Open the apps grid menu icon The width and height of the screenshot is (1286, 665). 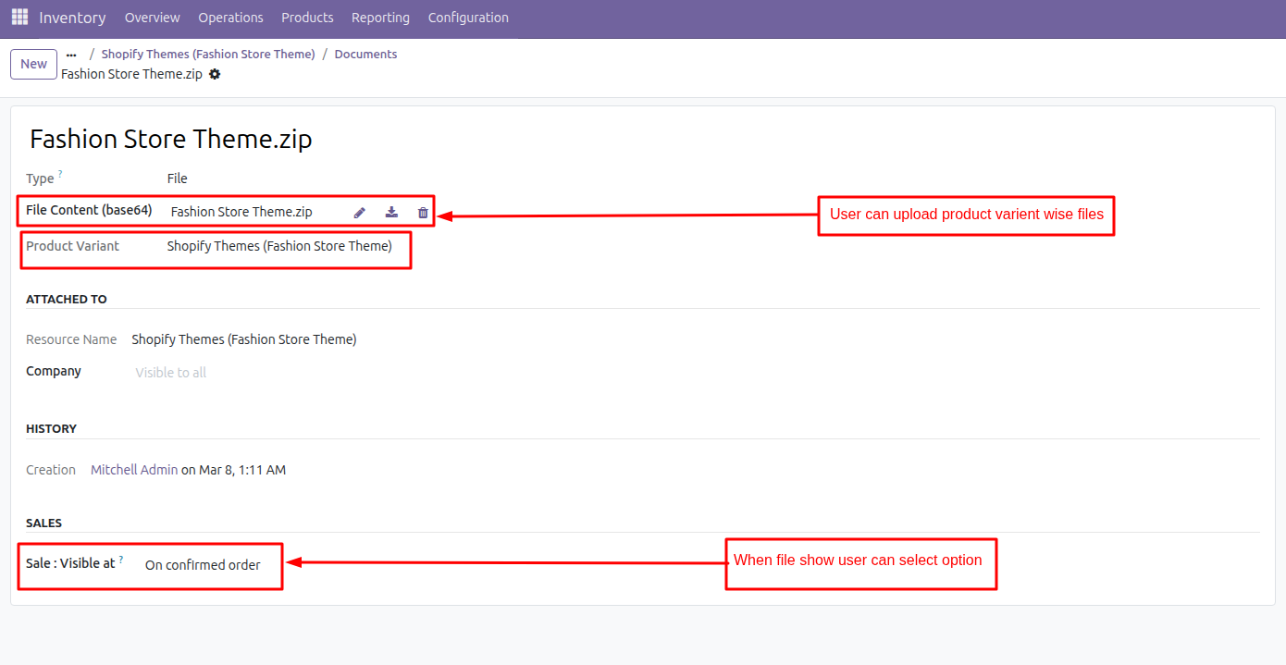pyautogui.click(x=19, y=18)
